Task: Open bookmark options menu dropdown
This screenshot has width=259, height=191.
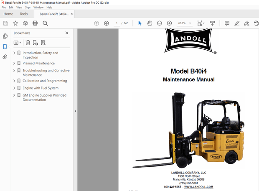Action: coord(18,43)
